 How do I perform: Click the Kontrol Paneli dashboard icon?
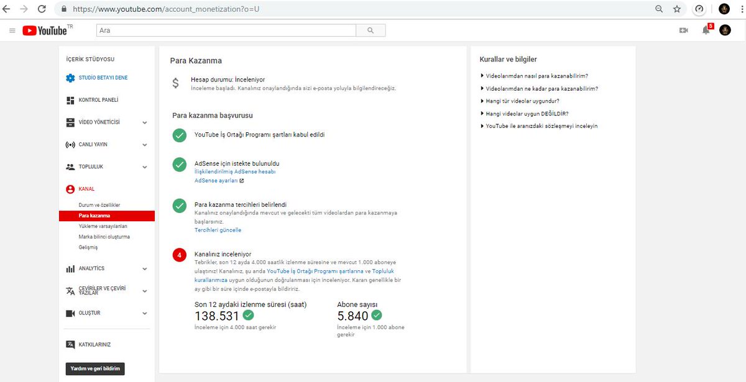(70, 100)
